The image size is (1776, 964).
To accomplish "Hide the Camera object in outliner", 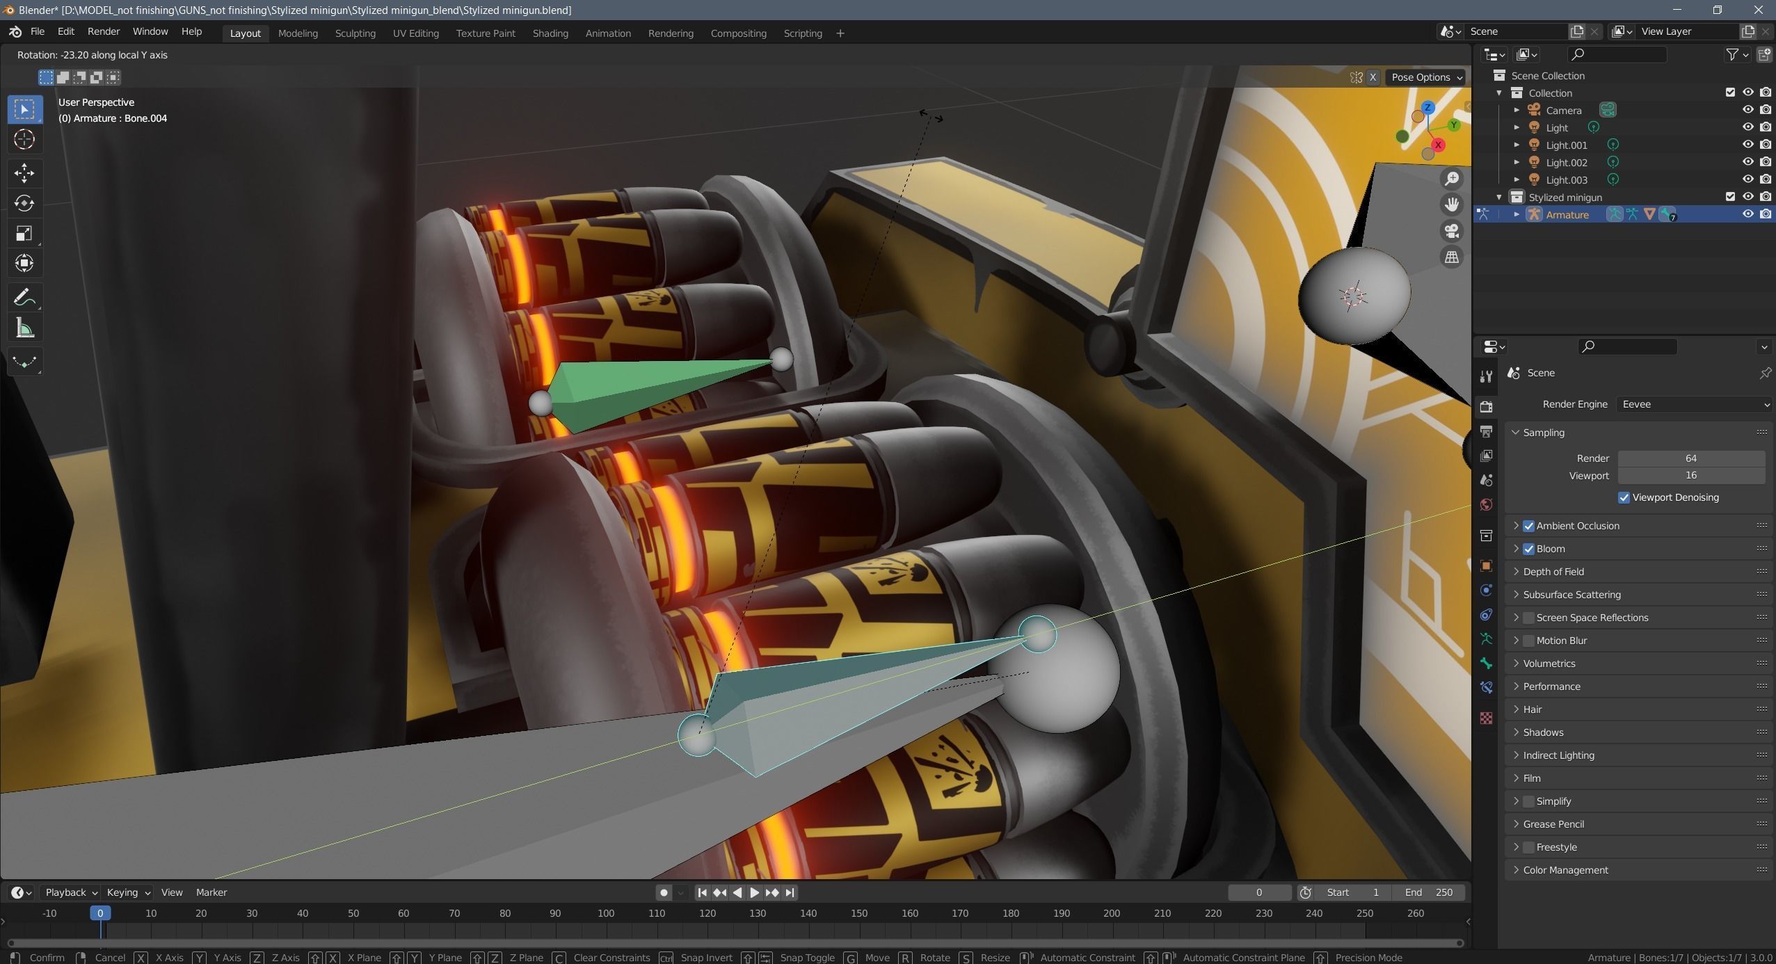I will pyautogui.click(x=1747, y=110).
